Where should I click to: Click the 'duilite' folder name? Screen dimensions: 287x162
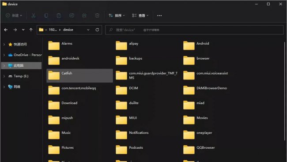134,103
